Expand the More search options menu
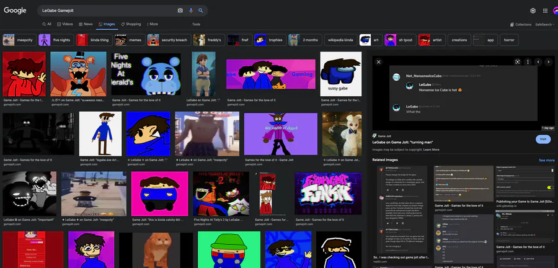 pos(153,24)
